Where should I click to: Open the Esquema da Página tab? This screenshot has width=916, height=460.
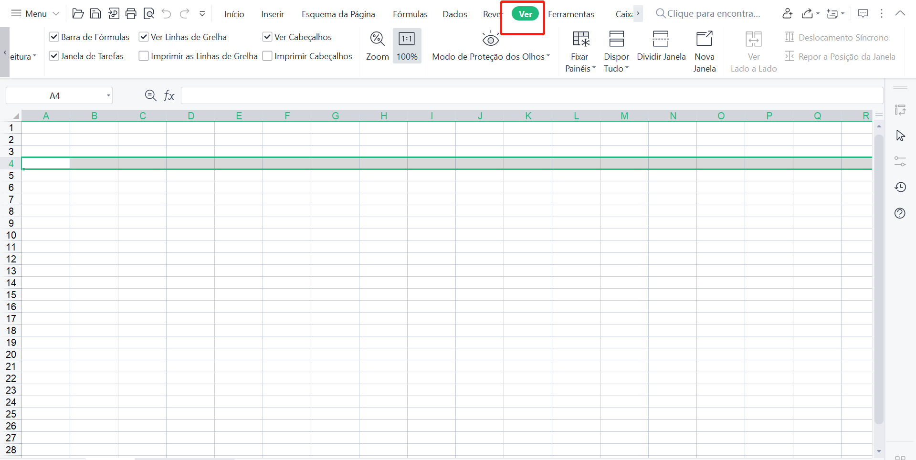point(338,14)
